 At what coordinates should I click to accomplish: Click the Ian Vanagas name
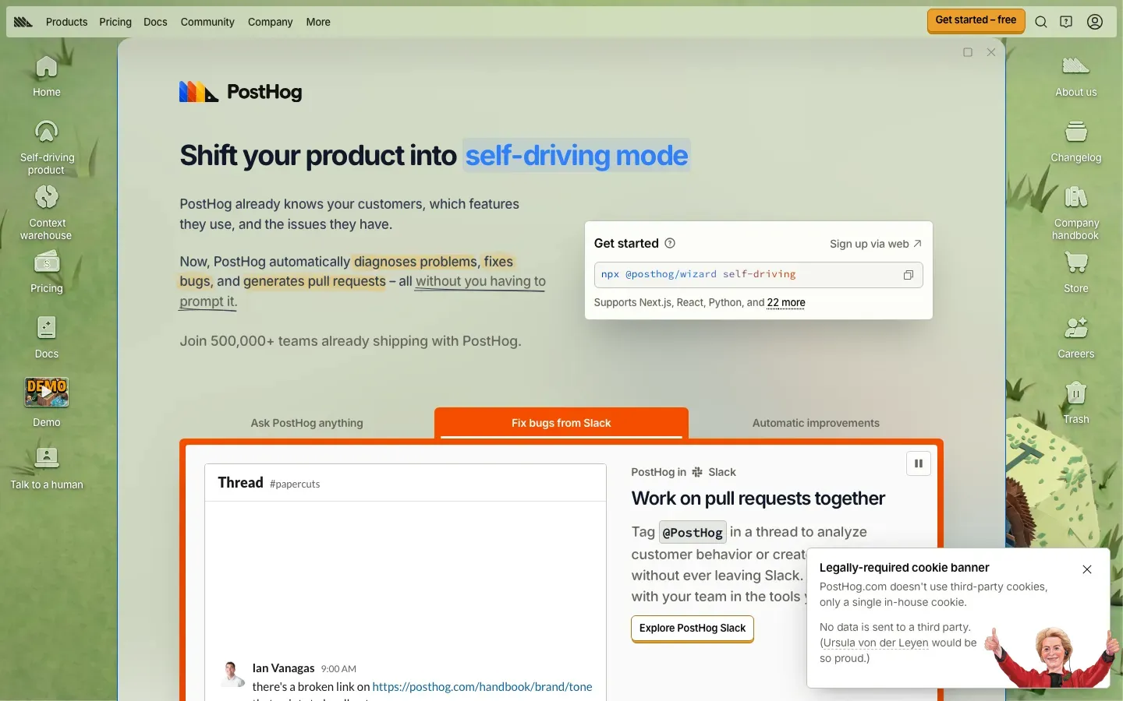[x=283, y=668]
